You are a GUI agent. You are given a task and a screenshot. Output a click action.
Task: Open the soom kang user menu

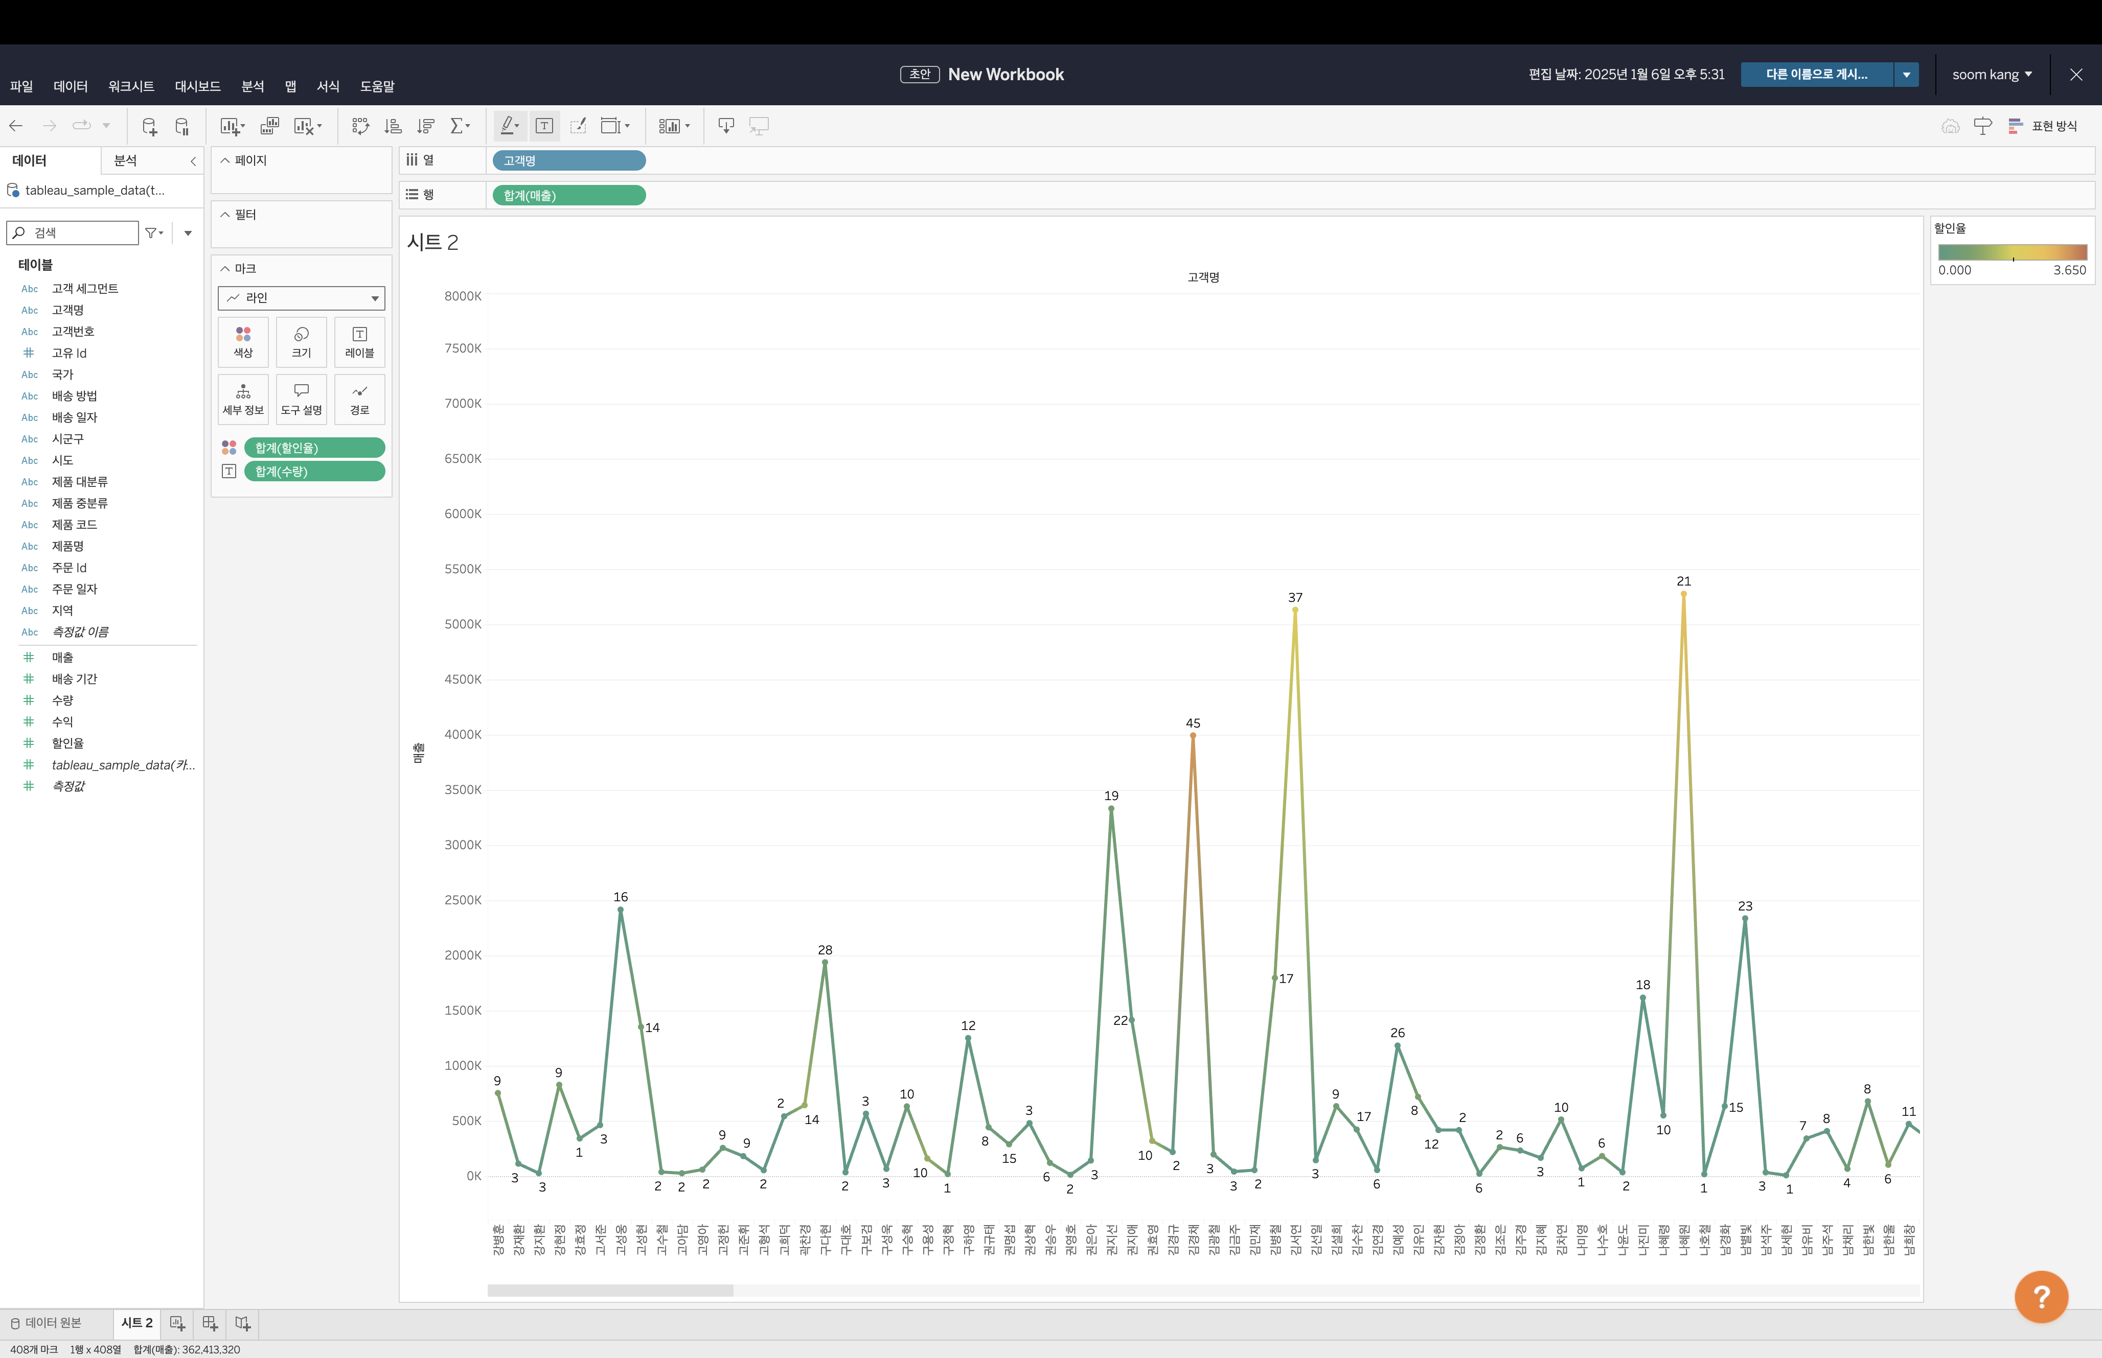tap(1992, 75)
